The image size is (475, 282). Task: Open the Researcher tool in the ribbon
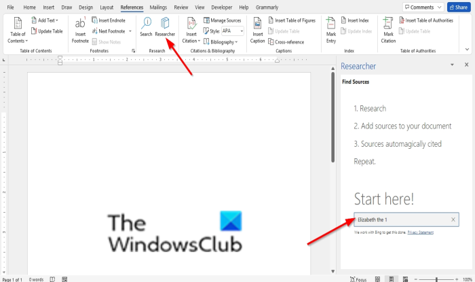[x=165, y=27]
